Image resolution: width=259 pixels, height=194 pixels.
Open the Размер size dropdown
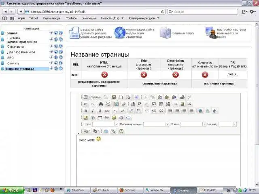click(x=227, y=124)
